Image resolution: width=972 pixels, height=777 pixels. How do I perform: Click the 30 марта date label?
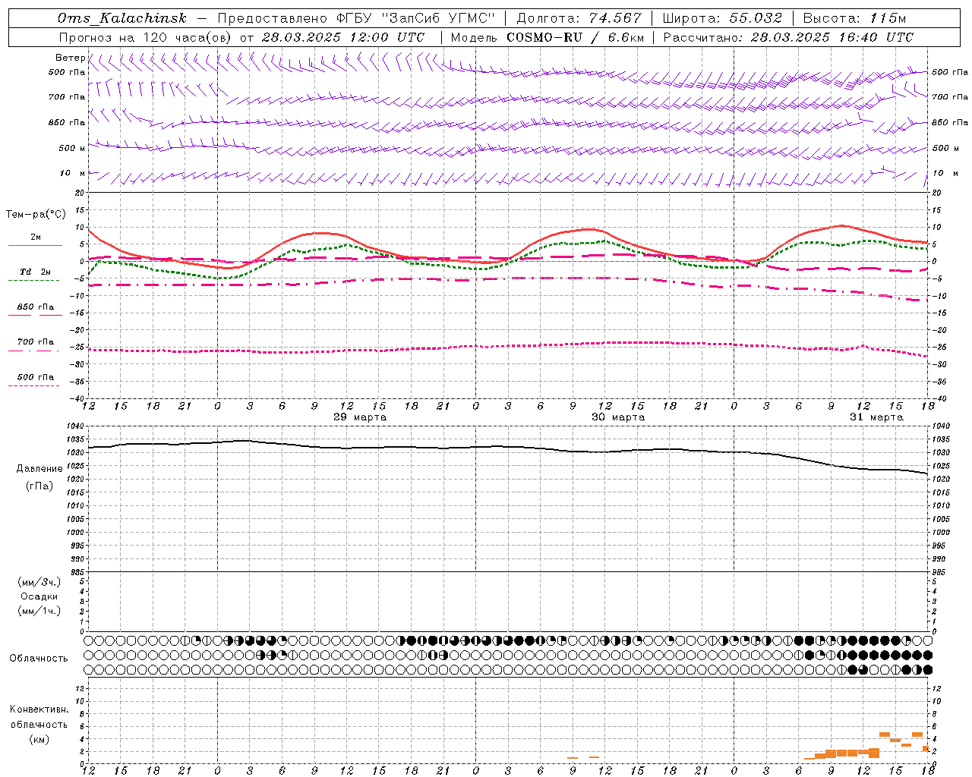click(x=618, y=417)
